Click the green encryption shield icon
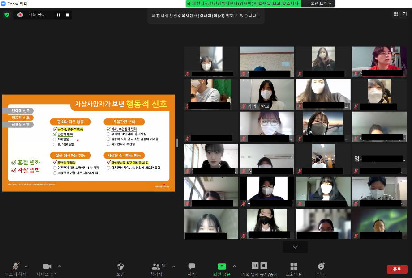412x278 pixels. [x=7, y=14]
